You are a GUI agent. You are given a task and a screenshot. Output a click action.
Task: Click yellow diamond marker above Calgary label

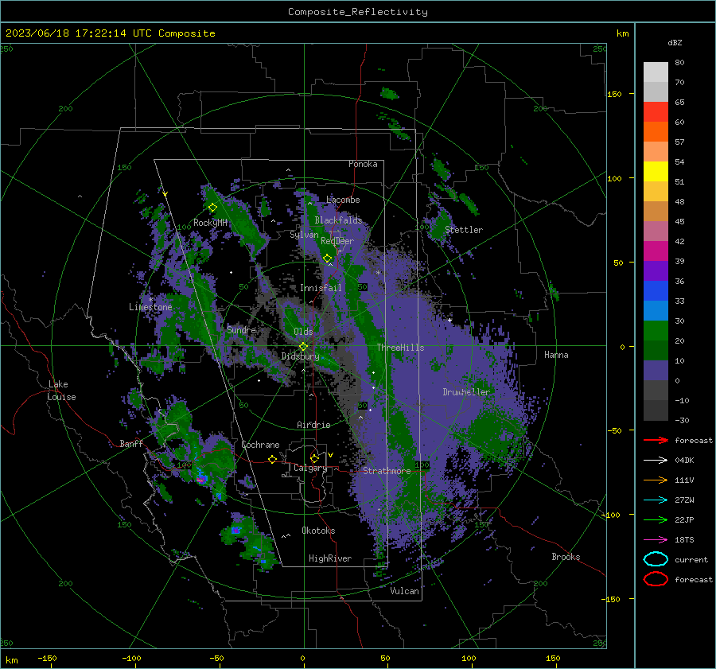tap(314, 458)
